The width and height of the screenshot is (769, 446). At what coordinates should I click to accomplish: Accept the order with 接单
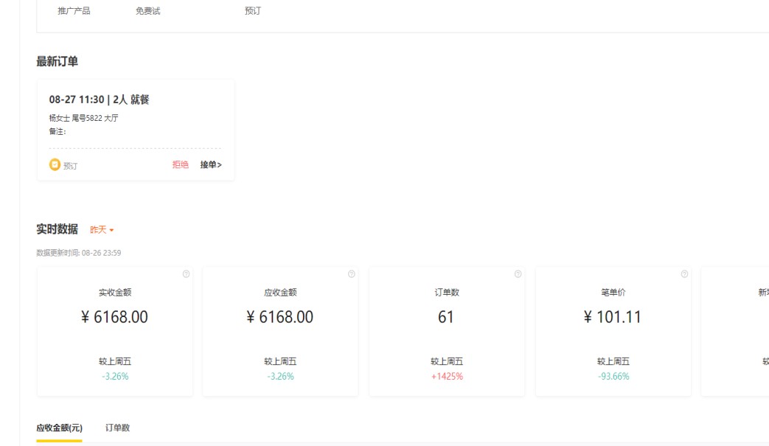point(211,165)
